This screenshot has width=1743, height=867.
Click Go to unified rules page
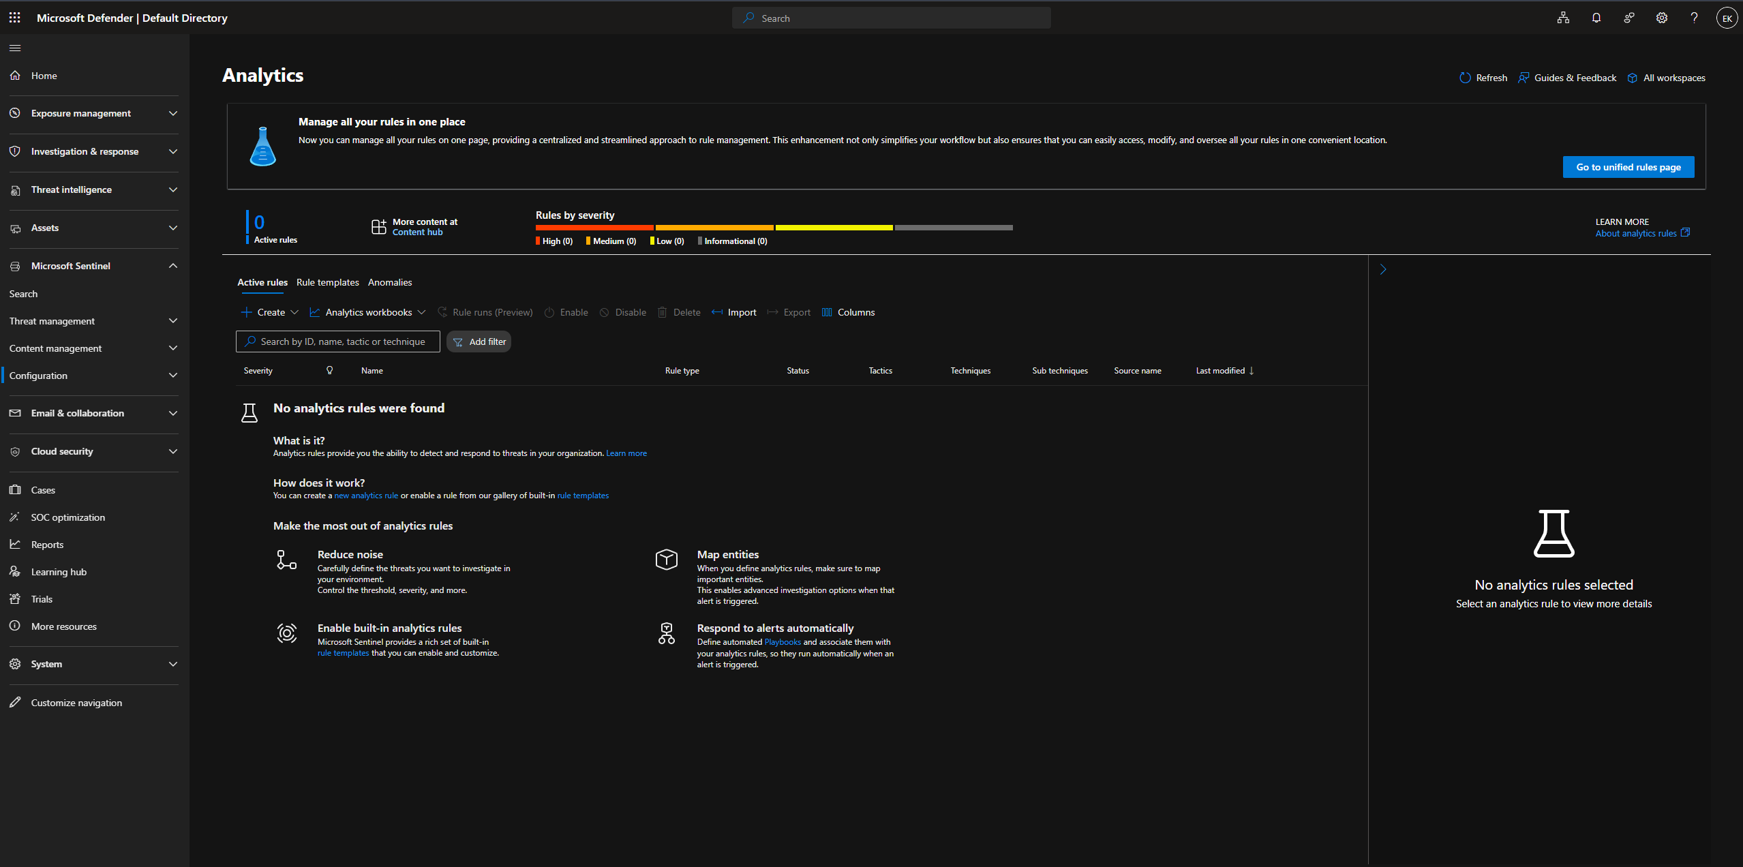(x=1628, y=167)
